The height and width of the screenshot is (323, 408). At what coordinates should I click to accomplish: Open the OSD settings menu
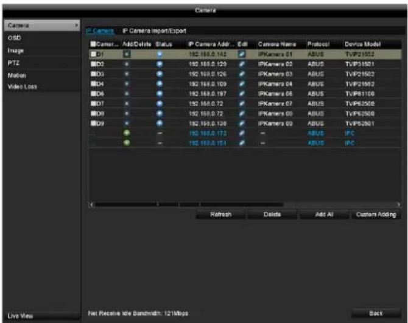42,38
